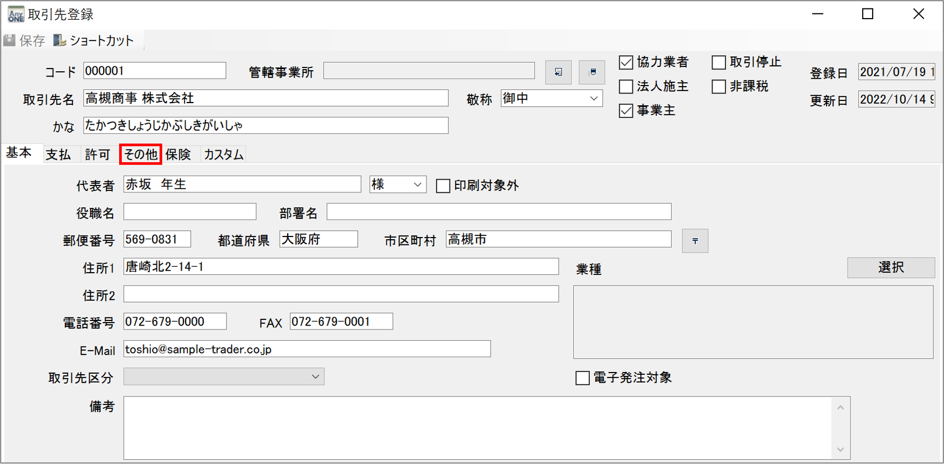Open the 支払 tab

tap(58, 154)
